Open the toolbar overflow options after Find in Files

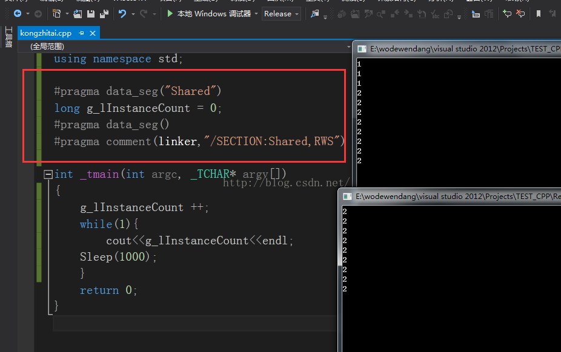[x=325, y=17]
